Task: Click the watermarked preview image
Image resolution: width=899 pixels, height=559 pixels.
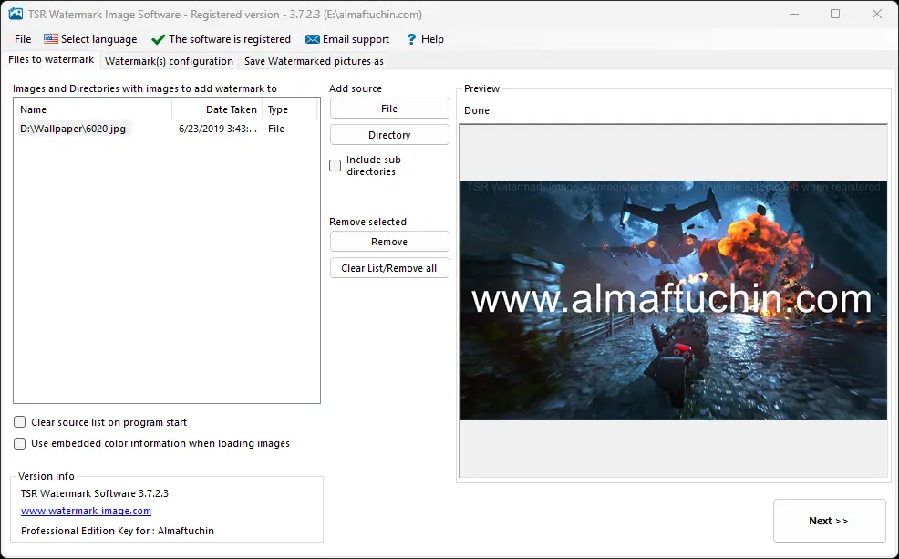Action: coord(674,300)
